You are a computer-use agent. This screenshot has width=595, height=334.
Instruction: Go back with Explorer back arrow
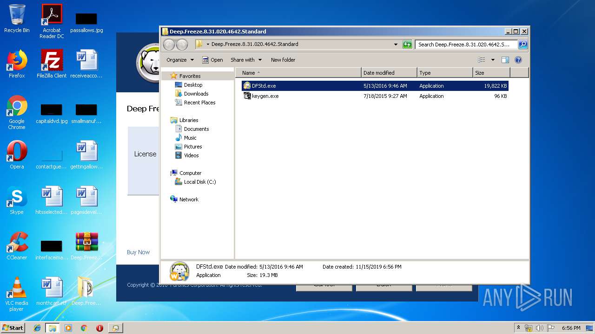coord(169,45)
